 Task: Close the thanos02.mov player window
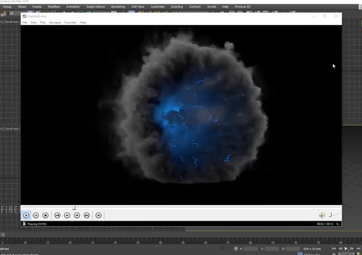coord(336,16)
